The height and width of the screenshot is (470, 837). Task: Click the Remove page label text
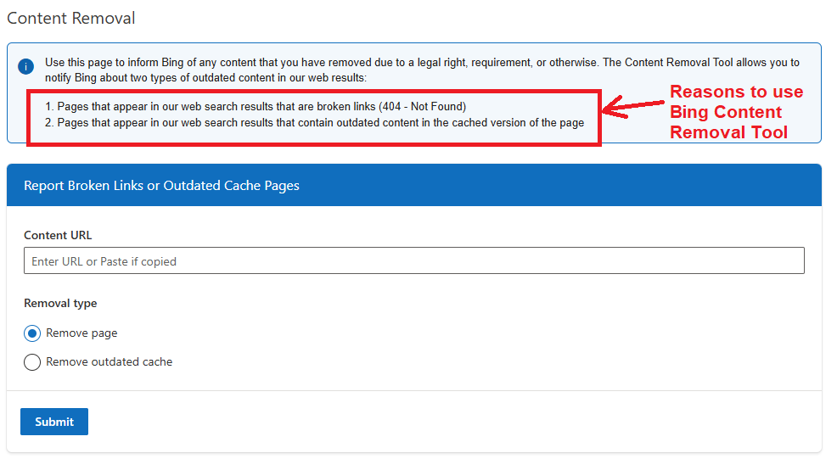click(x=81, y=333)
